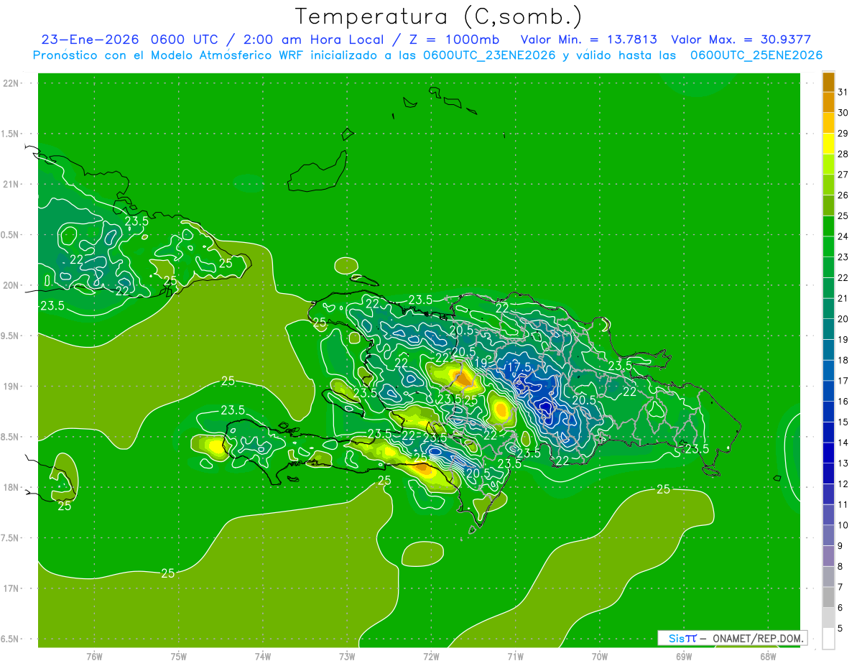This screenshot has height=666, width=862.
Task: Click the legend swatch between 24 and 25
Action: click(828, 226)
